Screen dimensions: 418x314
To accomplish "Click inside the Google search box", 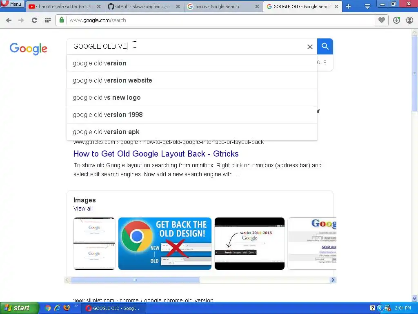I will [x=187, y=47].
